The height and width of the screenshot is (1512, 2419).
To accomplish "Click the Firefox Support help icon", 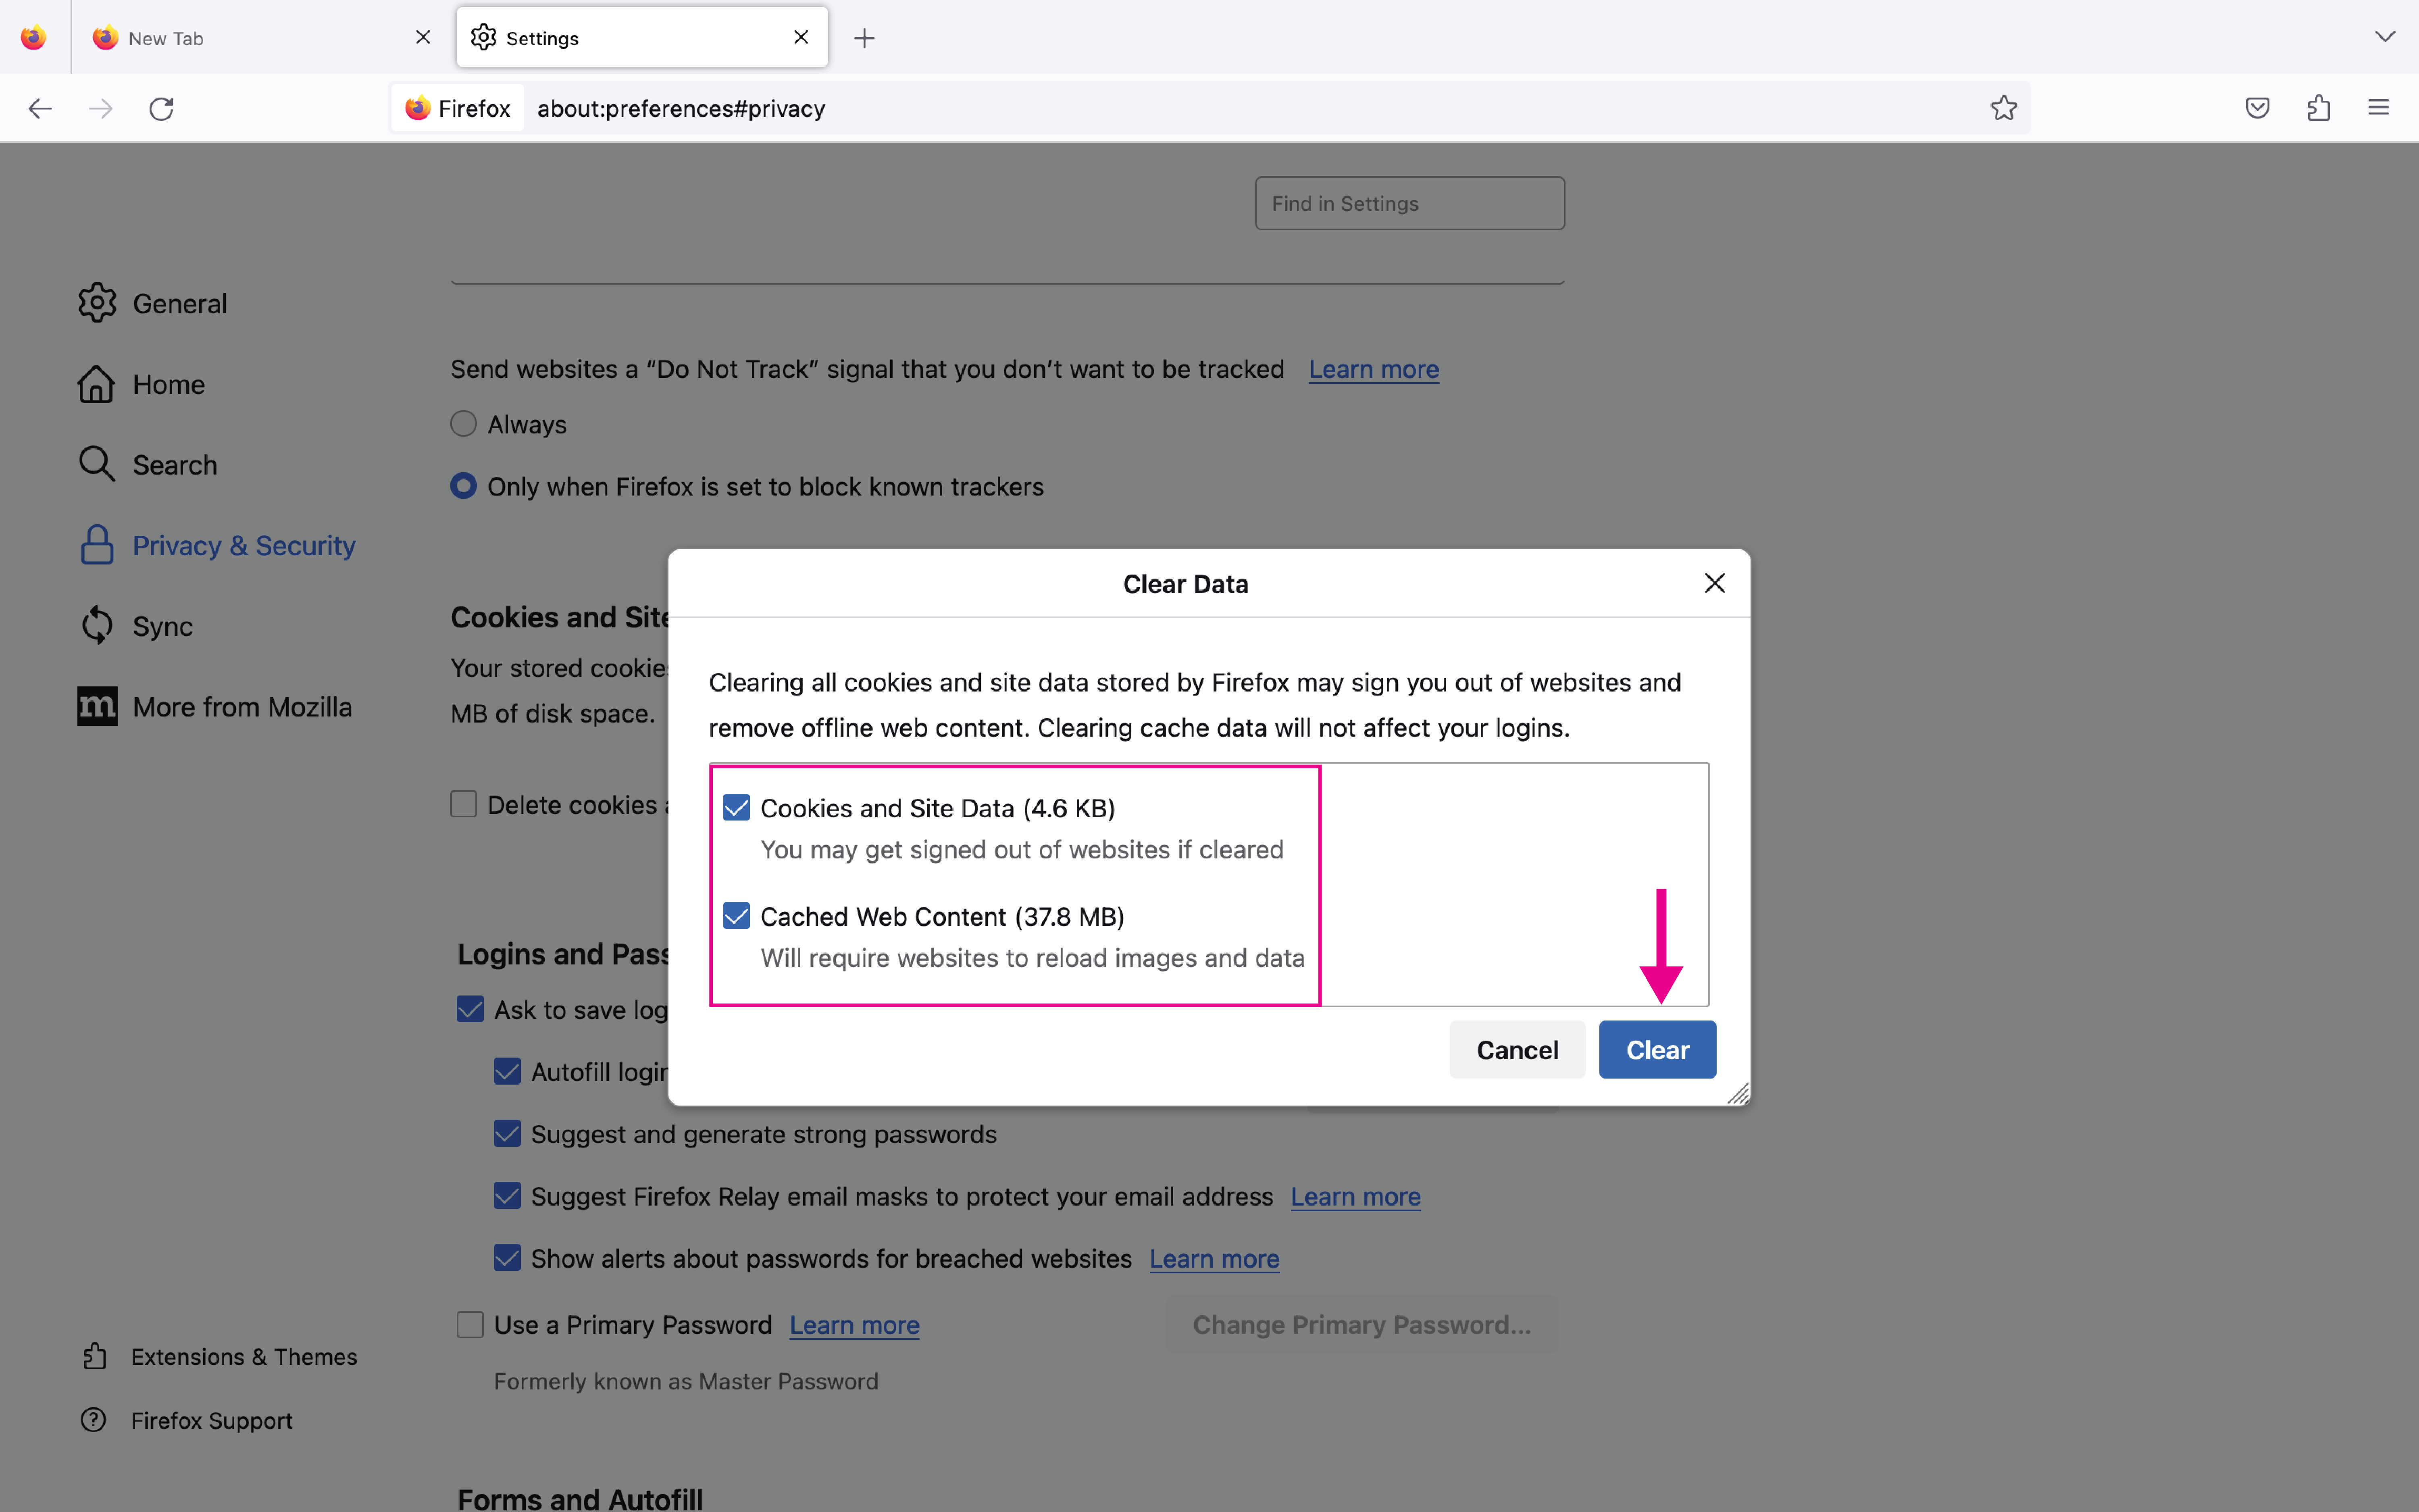I will click(x=94, y=1420).
